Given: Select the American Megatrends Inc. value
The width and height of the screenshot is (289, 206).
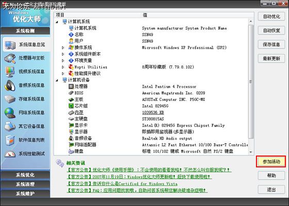Looking at the screenshot, I should (173, 93).
